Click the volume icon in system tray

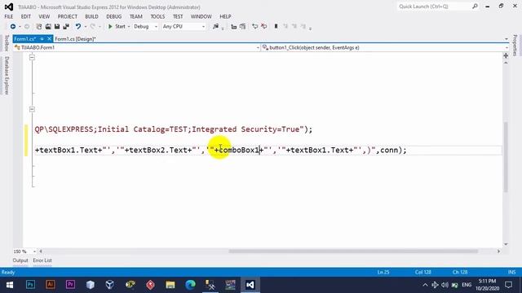click(x=445, y=285)
